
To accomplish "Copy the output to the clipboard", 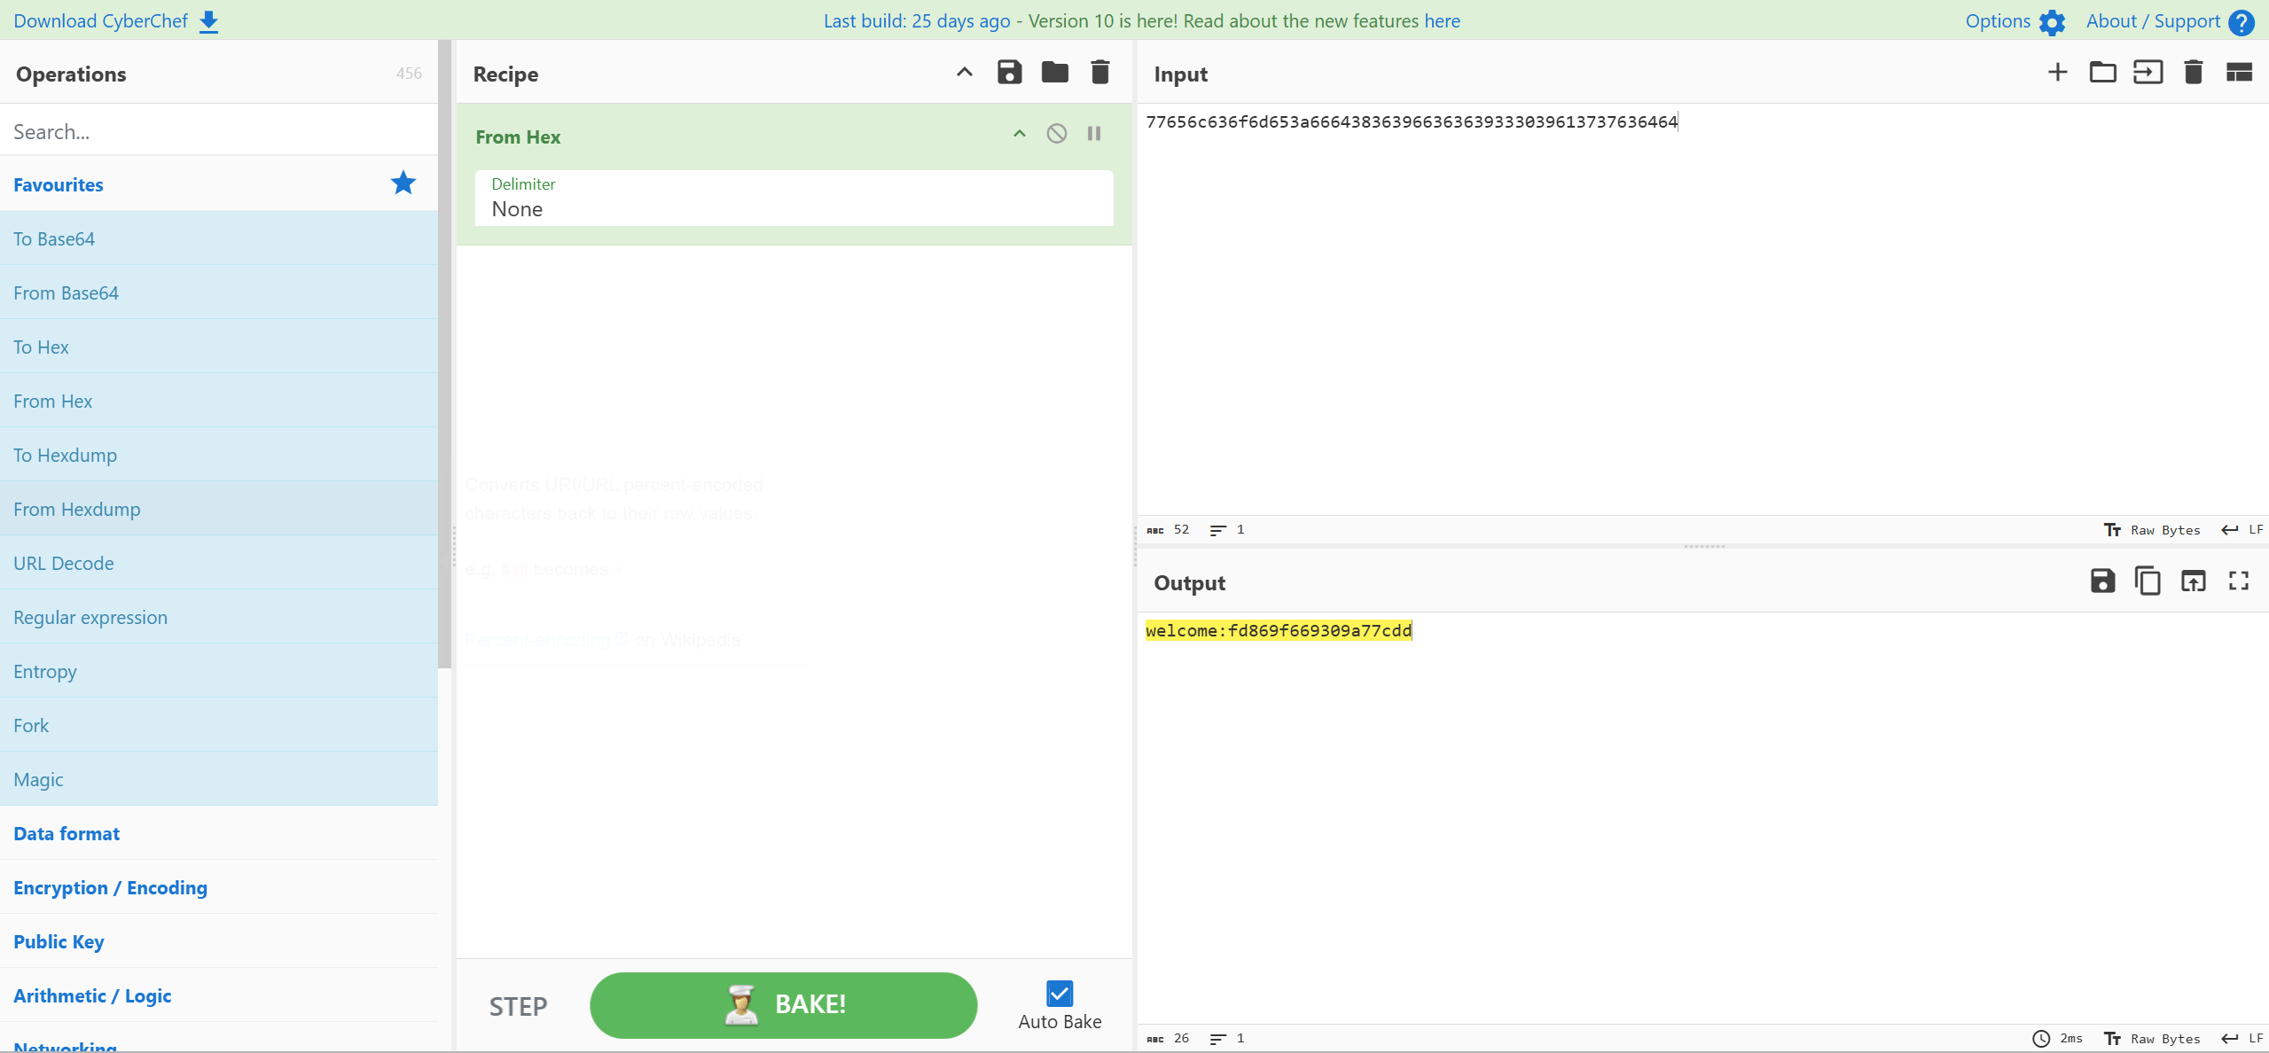I will [2148, 581].
